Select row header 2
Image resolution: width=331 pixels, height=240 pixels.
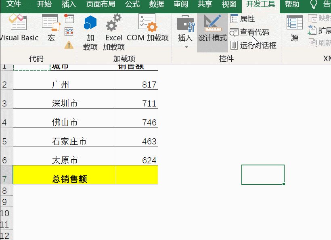6,80
